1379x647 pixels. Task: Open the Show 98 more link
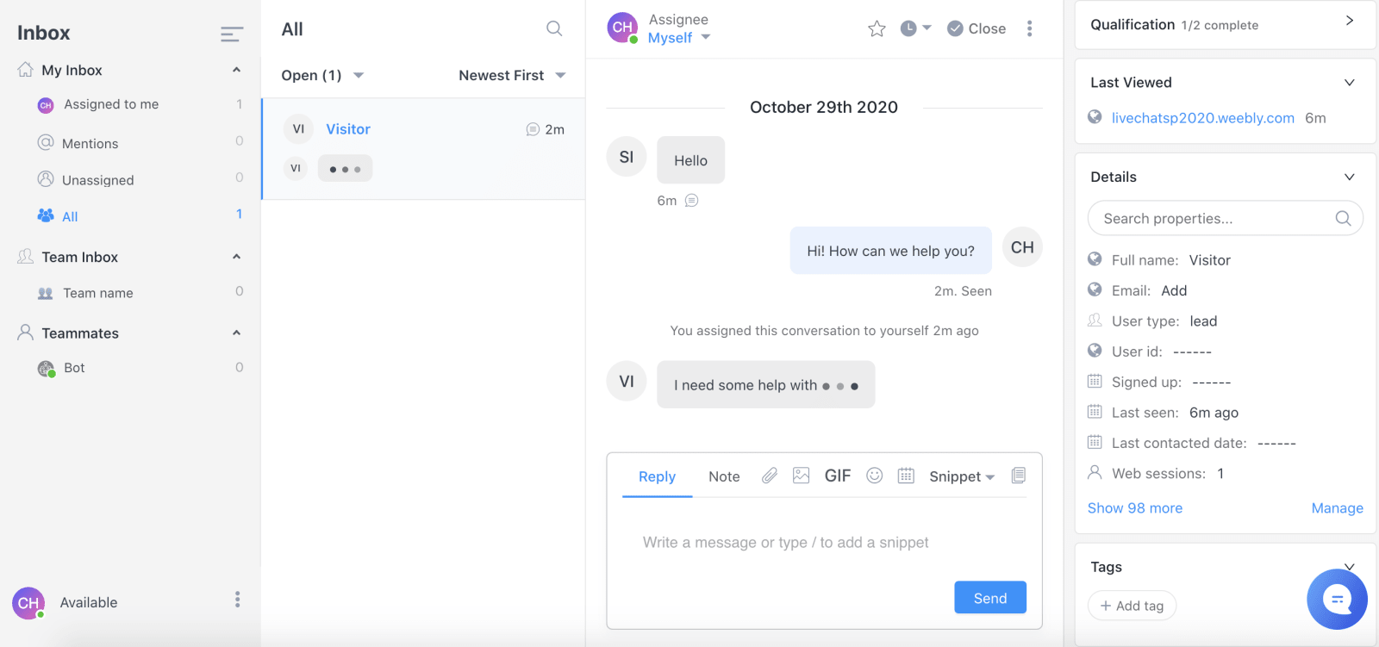click(1135, 508)
